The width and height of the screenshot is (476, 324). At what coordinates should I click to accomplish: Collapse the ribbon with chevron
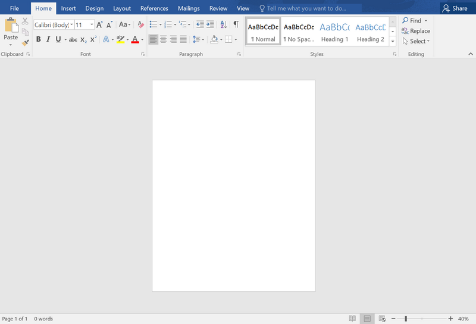[471, 54]
